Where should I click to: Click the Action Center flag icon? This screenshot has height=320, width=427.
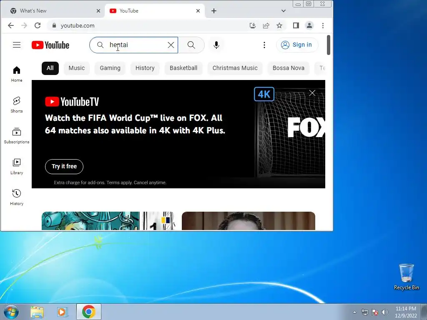pos(375,312)
